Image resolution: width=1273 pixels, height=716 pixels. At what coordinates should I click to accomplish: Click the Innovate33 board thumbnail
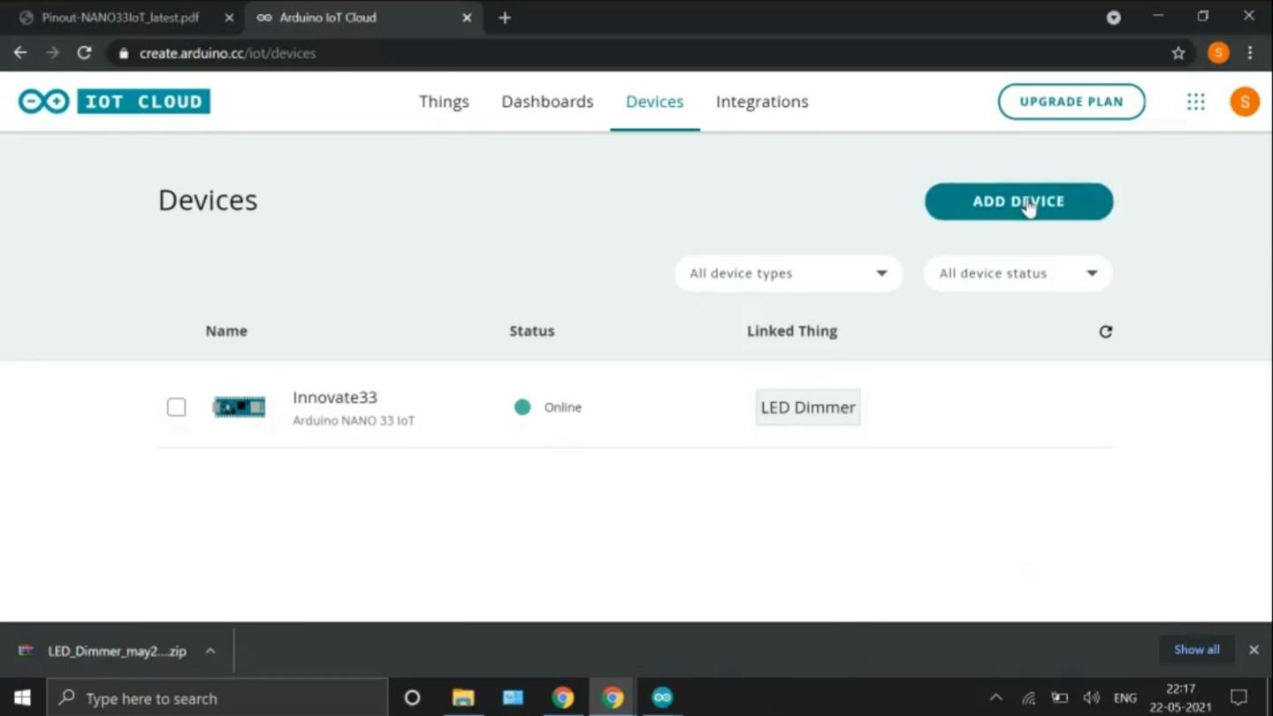coord(239,407)
